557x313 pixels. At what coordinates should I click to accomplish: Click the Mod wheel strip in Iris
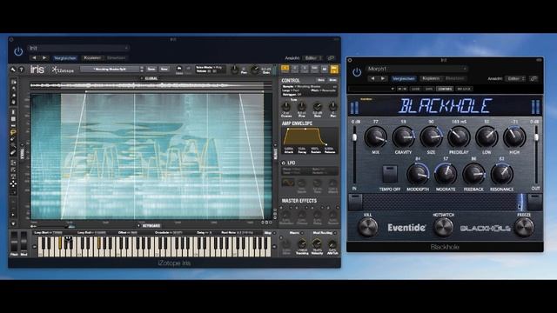23,242
